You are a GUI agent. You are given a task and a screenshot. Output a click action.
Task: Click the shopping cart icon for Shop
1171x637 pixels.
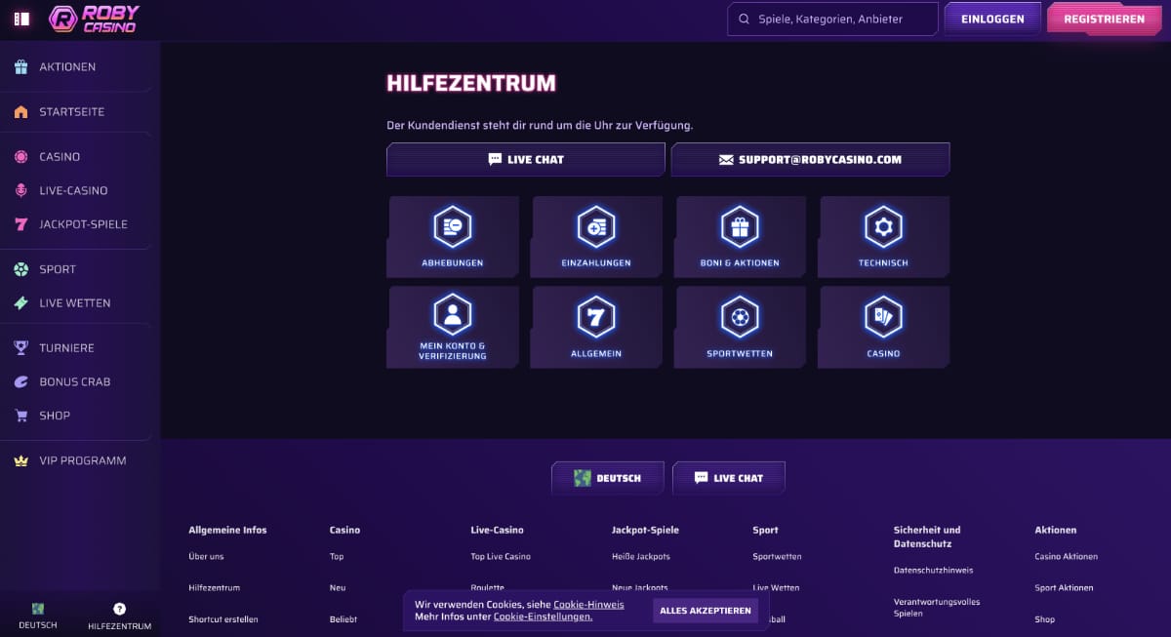(20, 416)
